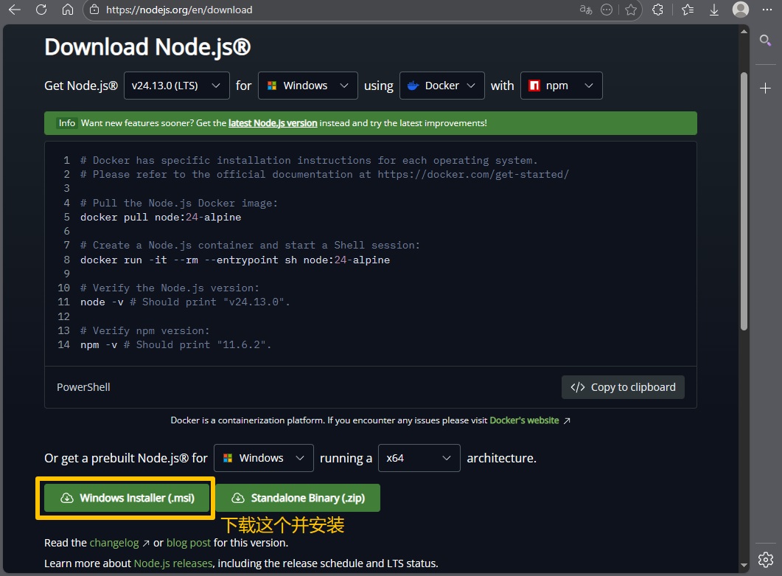Click the URL address bar field
The width and height of the screenshot is (782, 576).
coord(332,10)
